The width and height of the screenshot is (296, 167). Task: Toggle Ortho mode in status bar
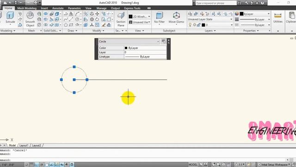coord(36,165)
